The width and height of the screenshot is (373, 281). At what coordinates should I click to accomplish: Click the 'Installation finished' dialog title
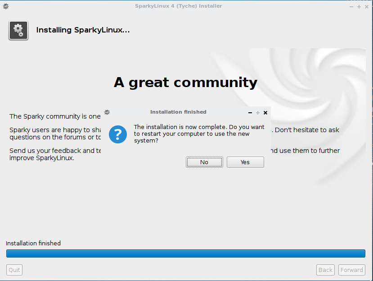coord(178,112)
